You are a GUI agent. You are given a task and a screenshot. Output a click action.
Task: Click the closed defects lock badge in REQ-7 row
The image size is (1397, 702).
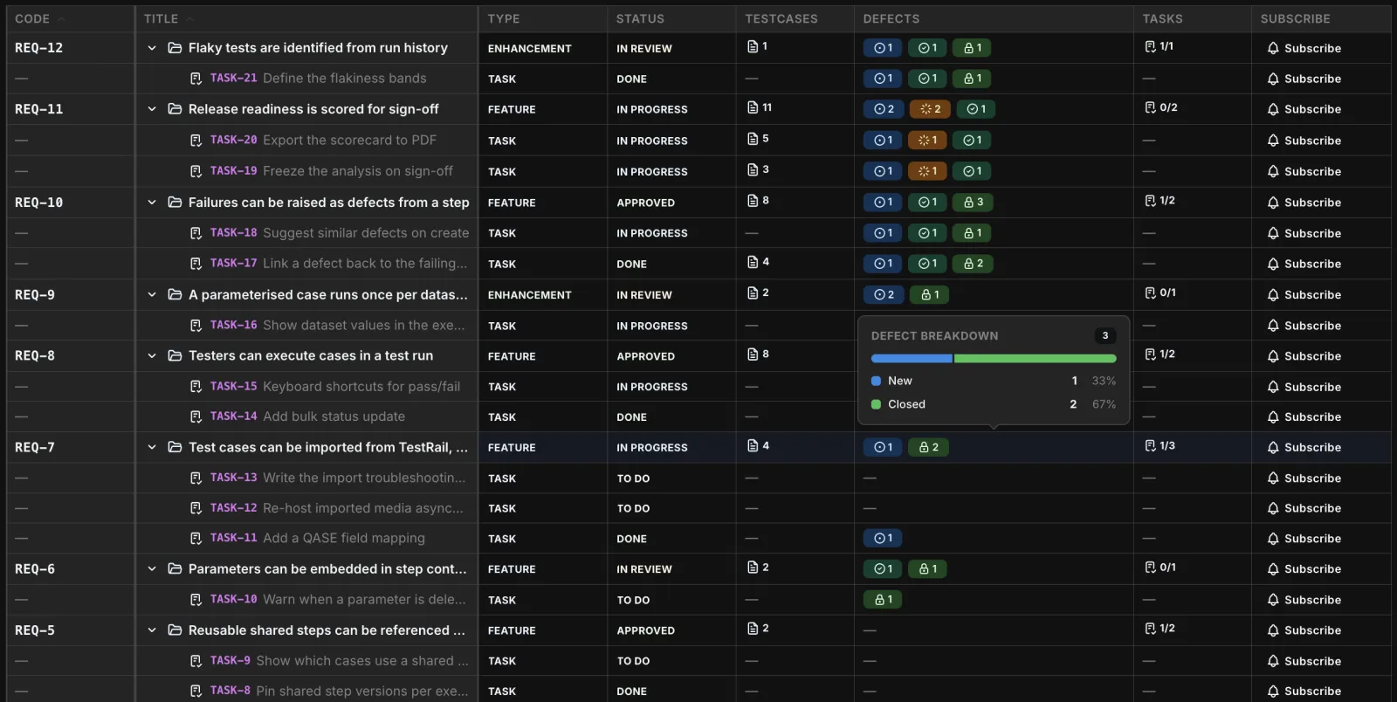click(928, 447)
